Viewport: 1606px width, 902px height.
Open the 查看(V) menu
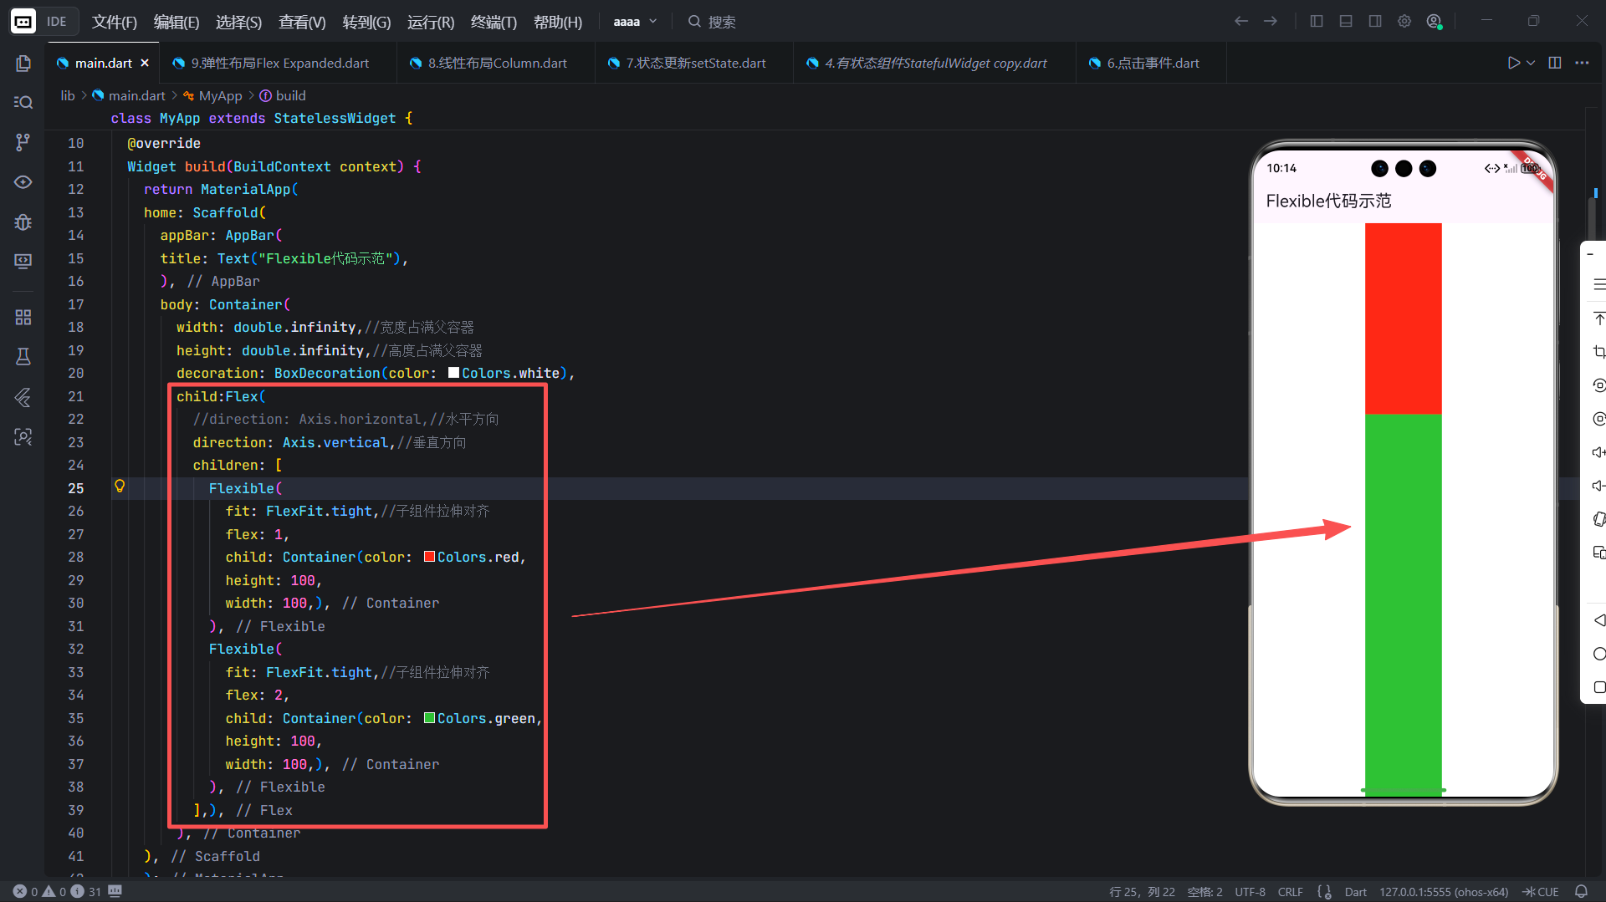[x=302, y=22]
